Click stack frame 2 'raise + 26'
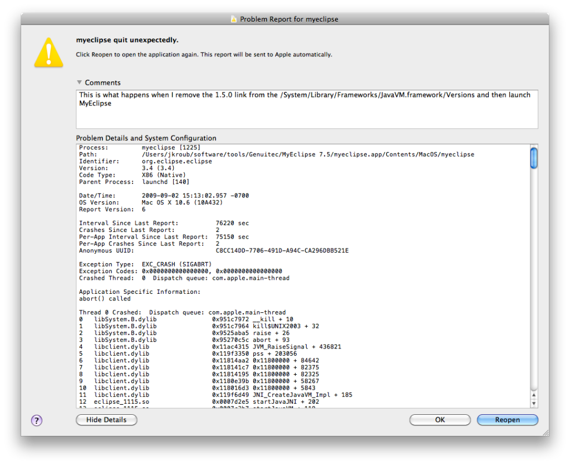The image size is (570, 465). 184,333
